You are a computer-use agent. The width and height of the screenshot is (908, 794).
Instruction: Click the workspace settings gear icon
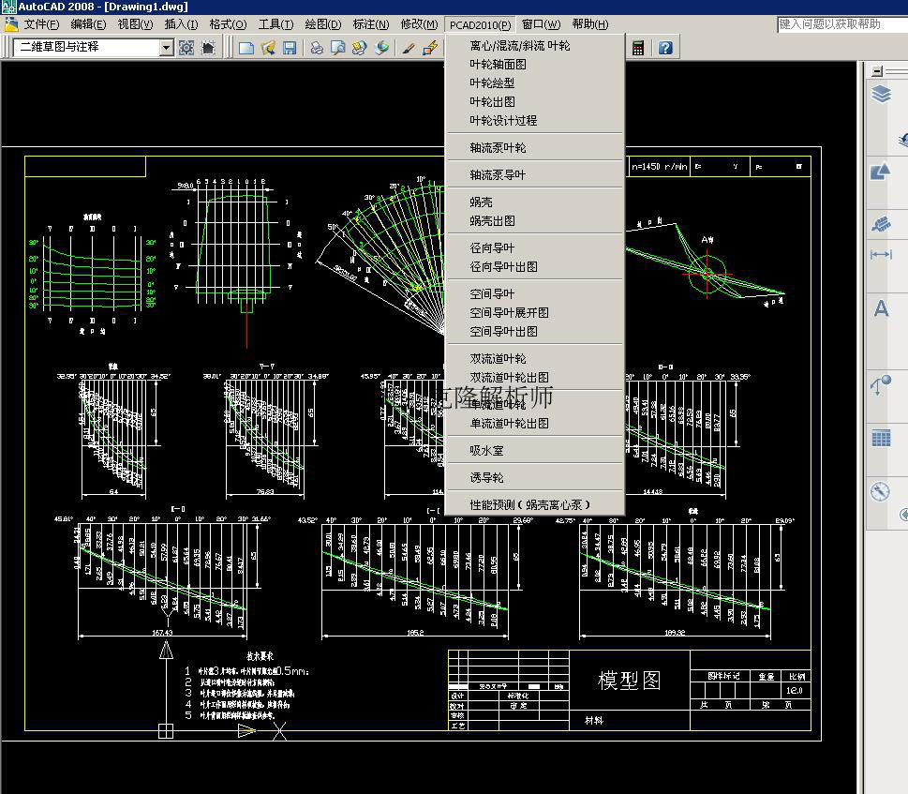point(186,47)
